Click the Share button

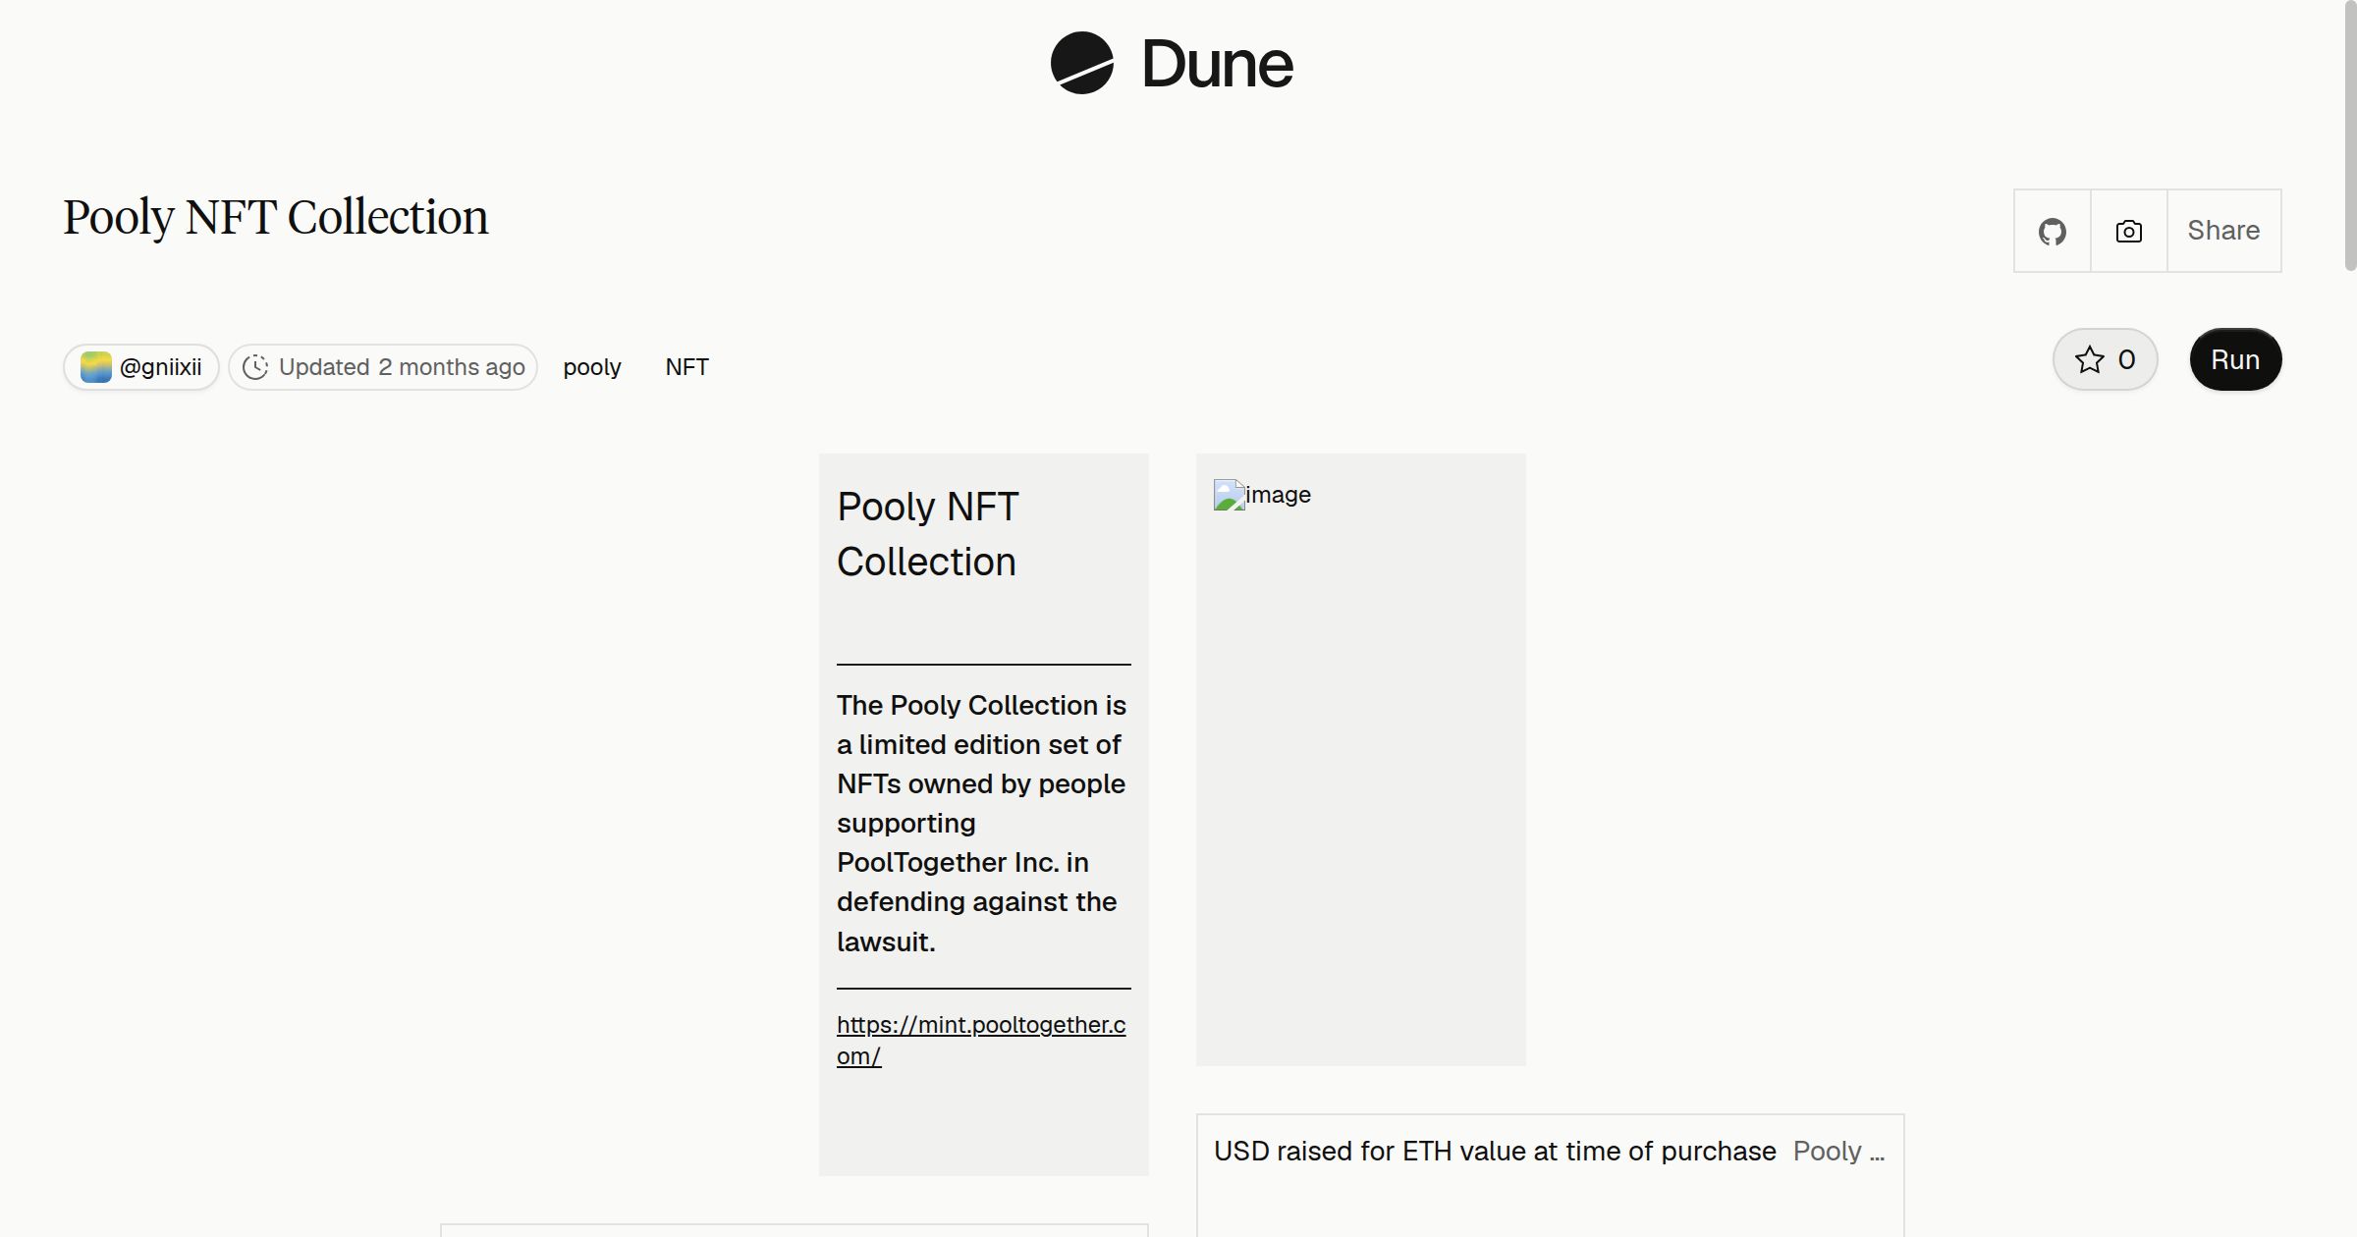(2223, 231)
